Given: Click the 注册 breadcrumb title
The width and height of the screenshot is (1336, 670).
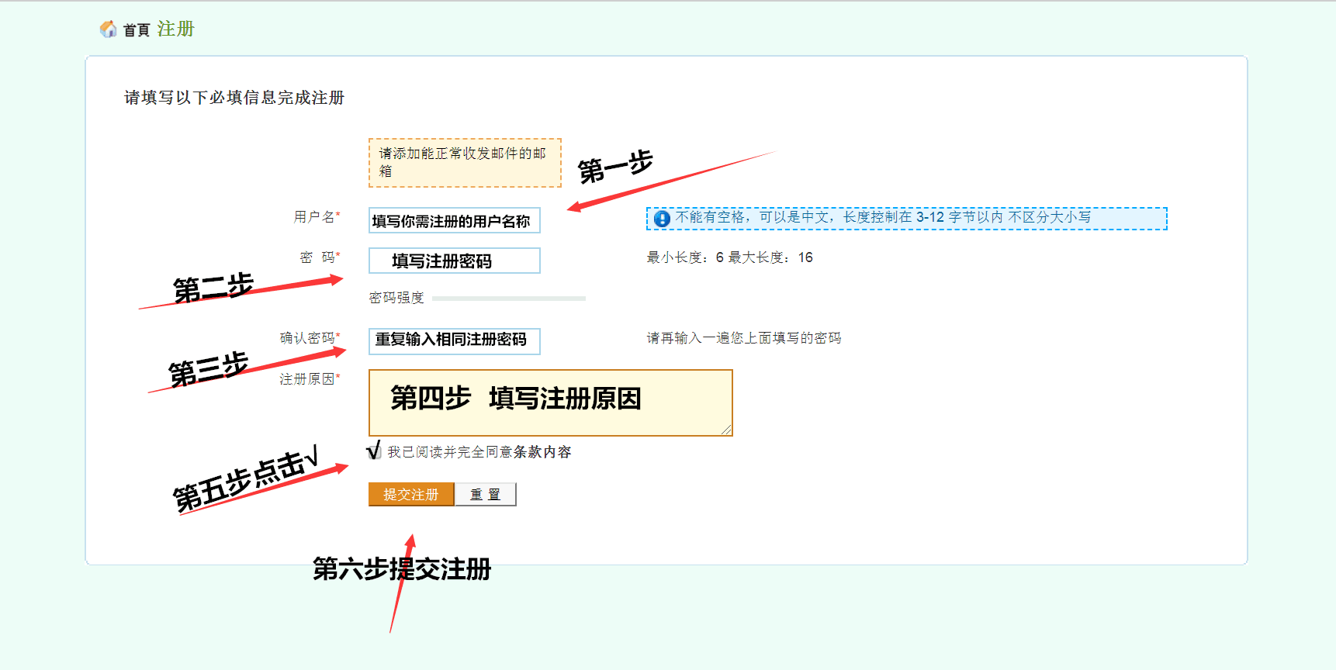Looking at the screenshot, I should click(175, 29).
